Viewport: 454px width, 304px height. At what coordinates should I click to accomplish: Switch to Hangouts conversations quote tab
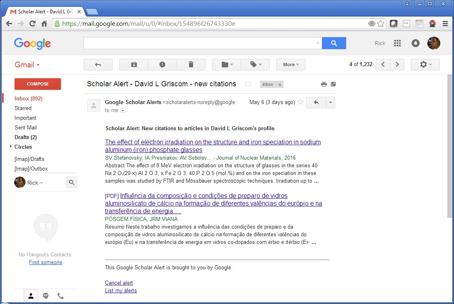point(46,296)
